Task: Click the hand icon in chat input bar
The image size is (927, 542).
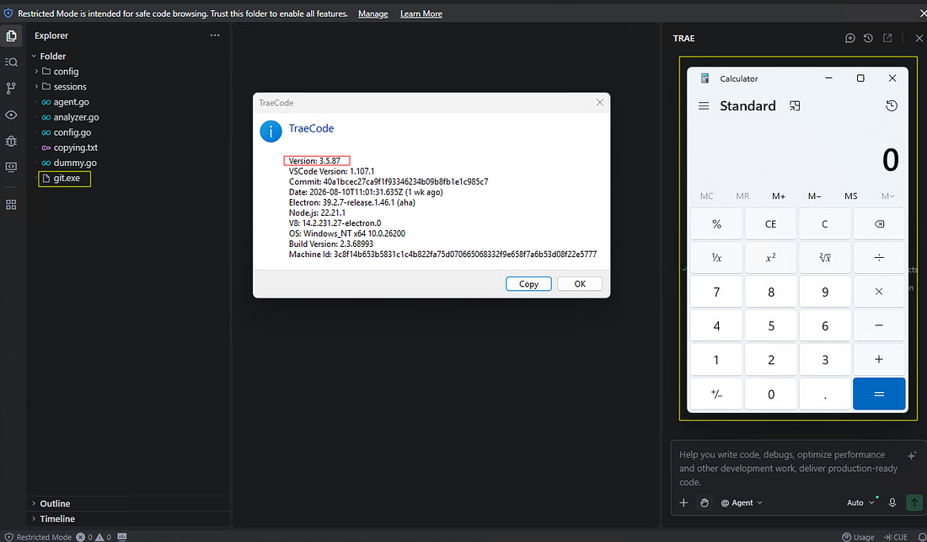Action: click(705, 502)
